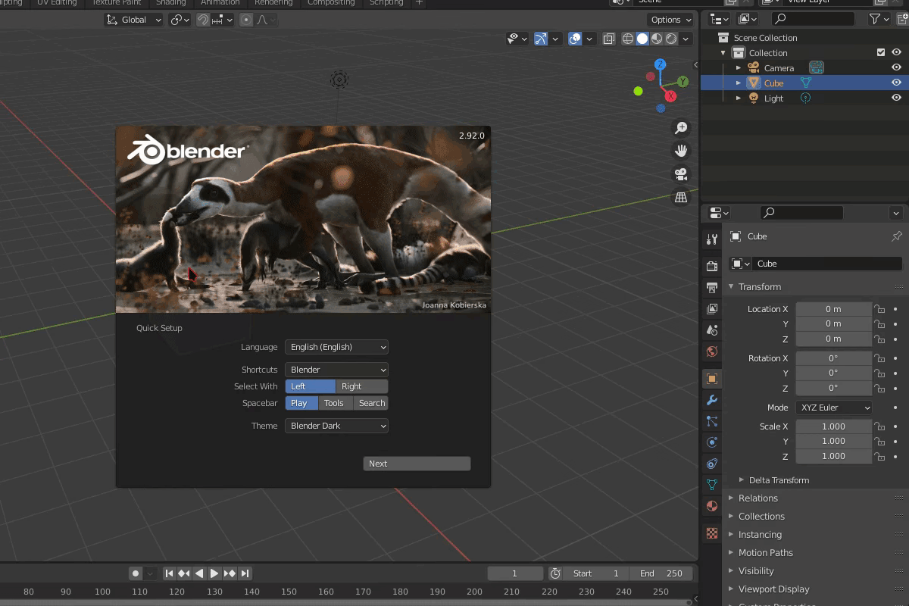Image resolution: width=909 pixels, height=606 pixels.
Task: Toggle snapping magnet in header
Action: (x=203, y=20)
